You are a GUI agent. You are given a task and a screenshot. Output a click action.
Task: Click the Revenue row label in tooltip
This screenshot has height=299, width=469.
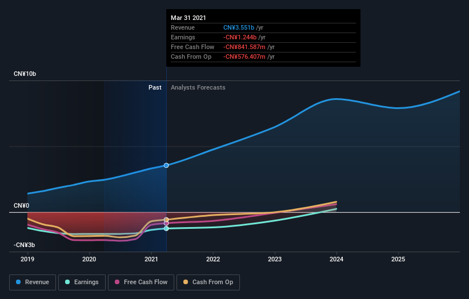point(183,27)
